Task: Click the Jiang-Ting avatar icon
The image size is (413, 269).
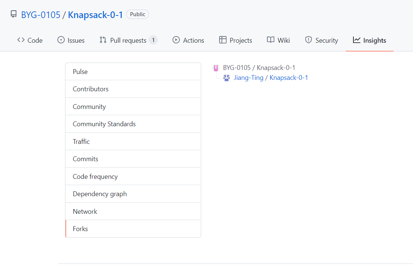Action: [227, 78]
